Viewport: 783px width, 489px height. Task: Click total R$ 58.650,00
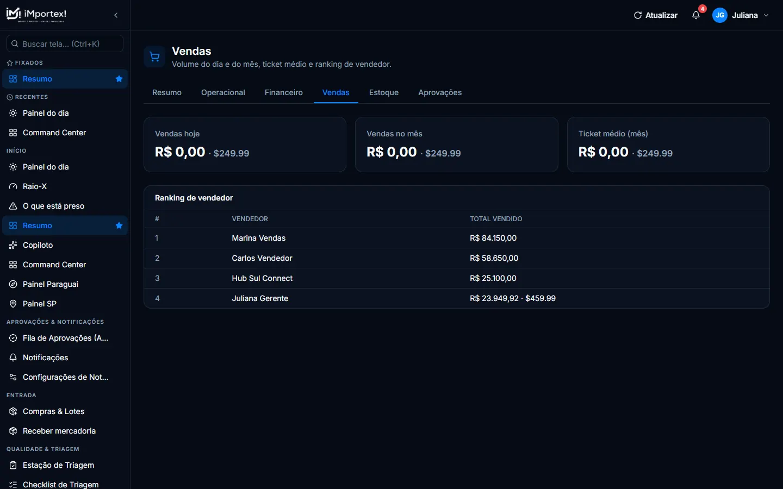(494, 258)
